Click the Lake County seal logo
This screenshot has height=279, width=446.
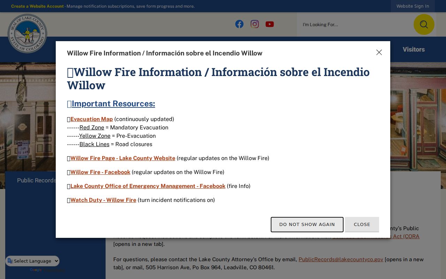(x=27, y=33)
